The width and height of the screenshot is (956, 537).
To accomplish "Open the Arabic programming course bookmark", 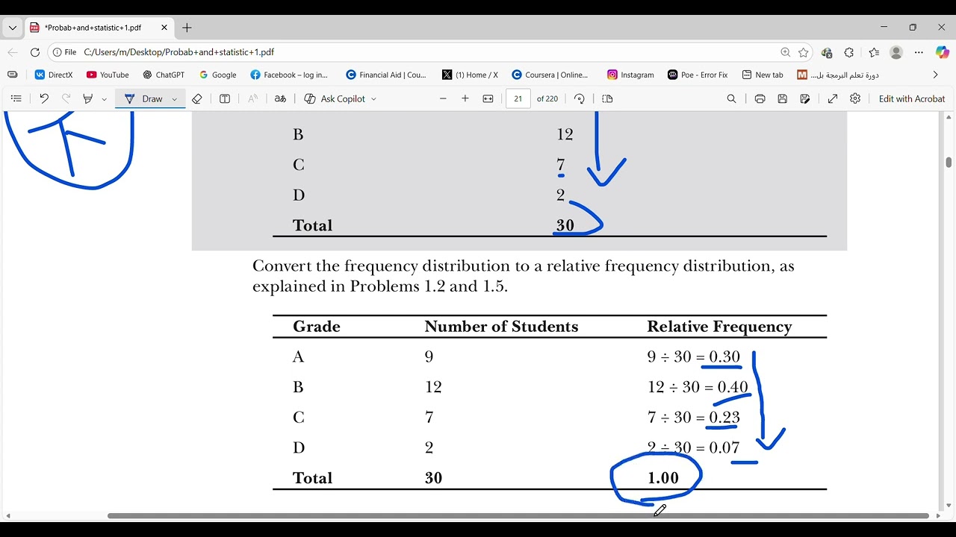I will pyautogui.click(x=838, y=75).
